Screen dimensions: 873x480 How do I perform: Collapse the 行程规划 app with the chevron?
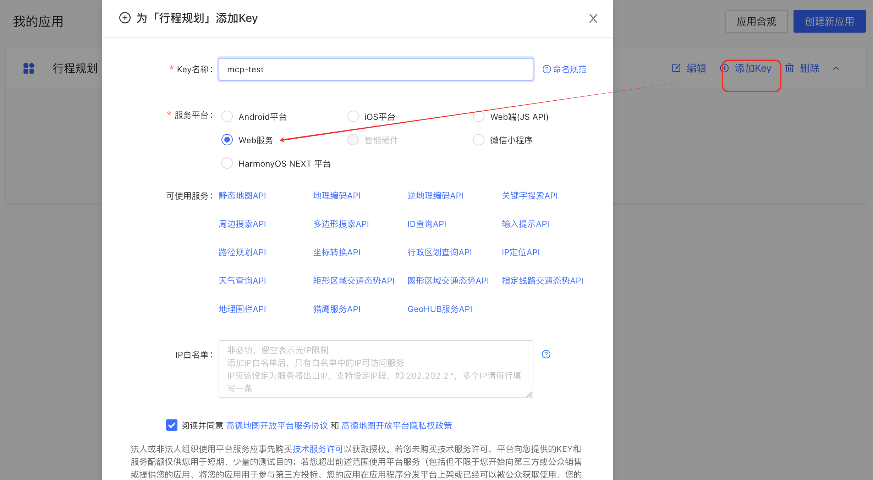coord(836,68)
